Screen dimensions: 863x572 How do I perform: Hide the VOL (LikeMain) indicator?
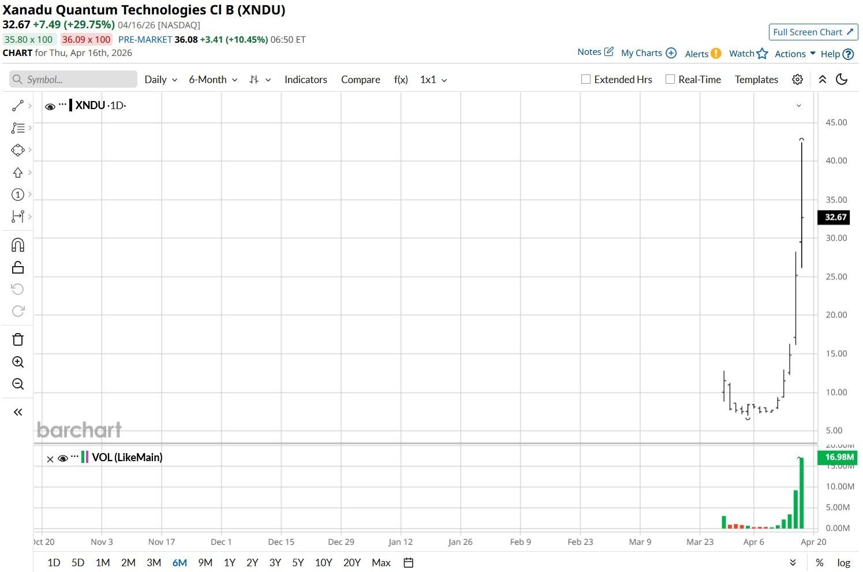[x=63, y=458]
